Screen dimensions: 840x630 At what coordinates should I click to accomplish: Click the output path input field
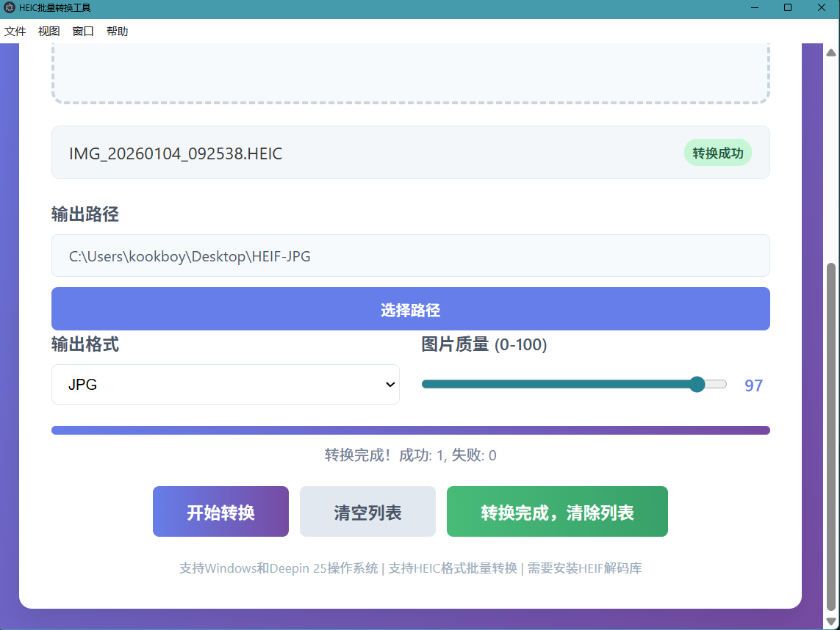click(x=410, y=256)
